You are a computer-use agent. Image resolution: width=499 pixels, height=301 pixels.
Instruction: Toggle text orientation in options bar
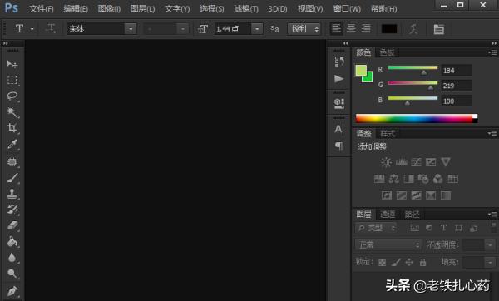coord(50,28)
